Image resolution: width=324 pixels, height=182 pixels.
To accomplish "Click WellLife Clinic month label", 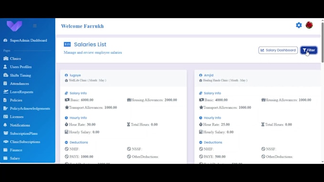I will pyautogui.click(x=87, y=80).
